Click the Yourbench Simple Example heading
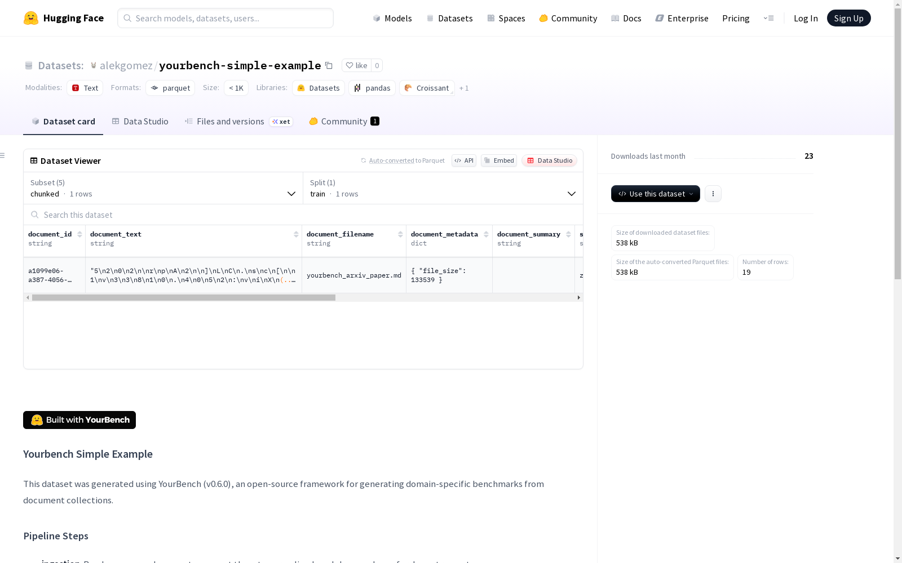Viewport: 902px width, 563px height. pyautogui.click(x=88, y=454)
